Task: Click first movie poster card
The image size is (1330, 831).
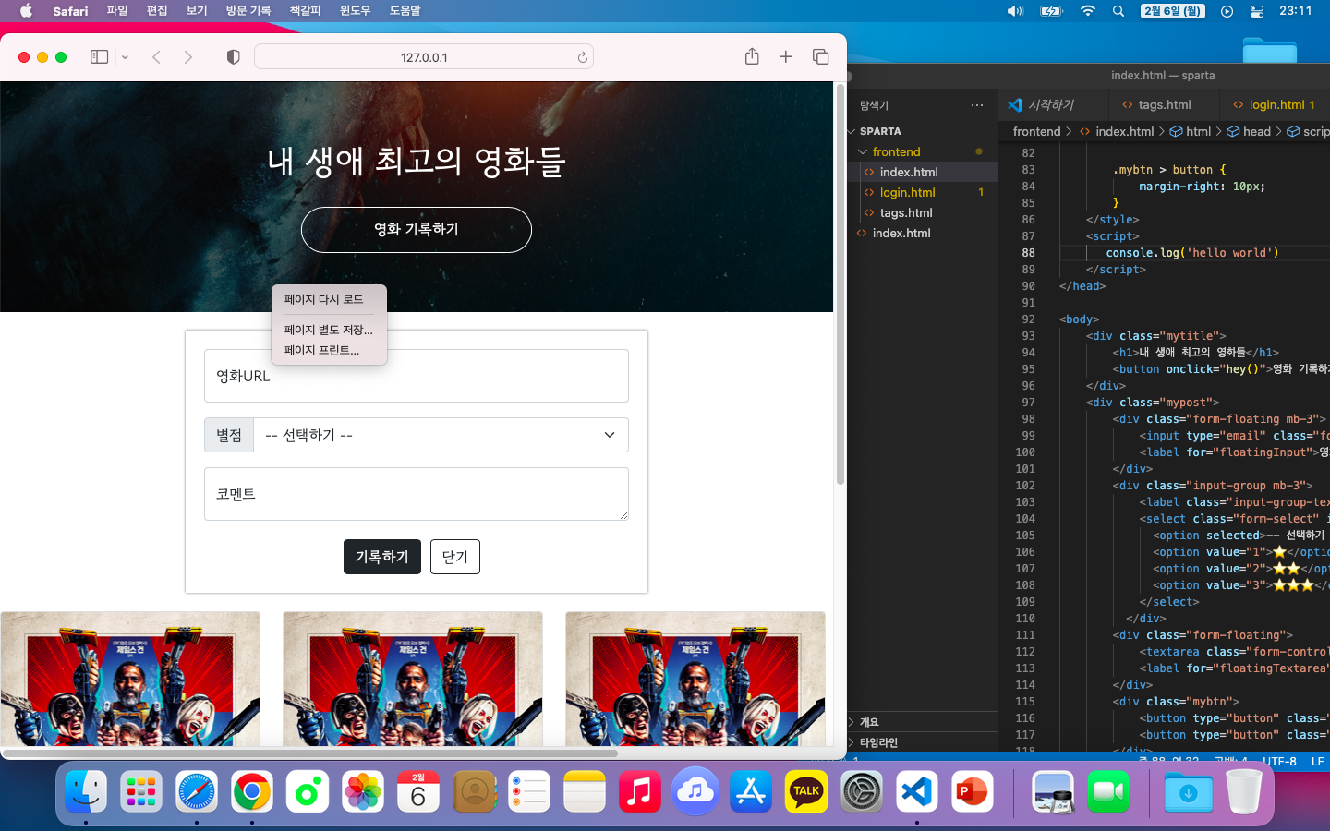Action: 130,679
